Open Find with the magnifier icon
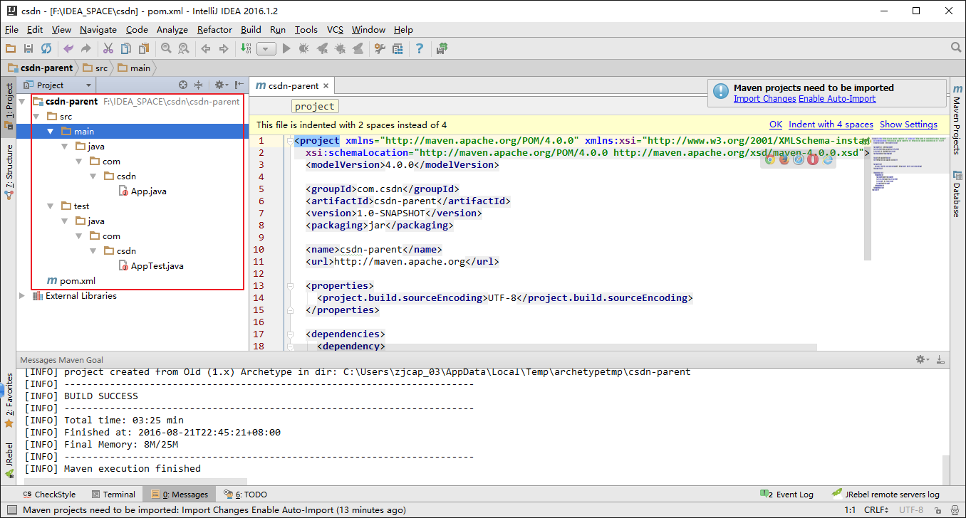The height and width of the screenshot is (518, 966). [x=166, y=48]
